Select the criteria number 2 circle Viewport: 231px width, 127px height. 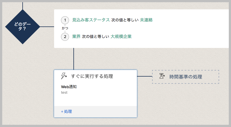[65, 37]
